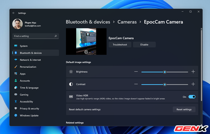Click in the Find a setting box

tap(35, 36)
